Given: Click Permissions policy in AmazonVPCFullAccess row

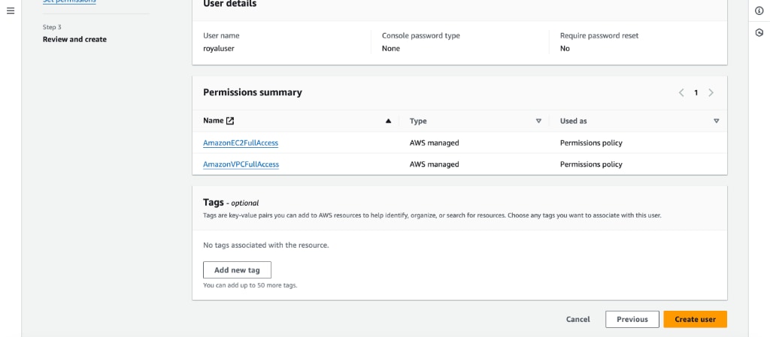Looking at the screenshot, I should 591,164.
